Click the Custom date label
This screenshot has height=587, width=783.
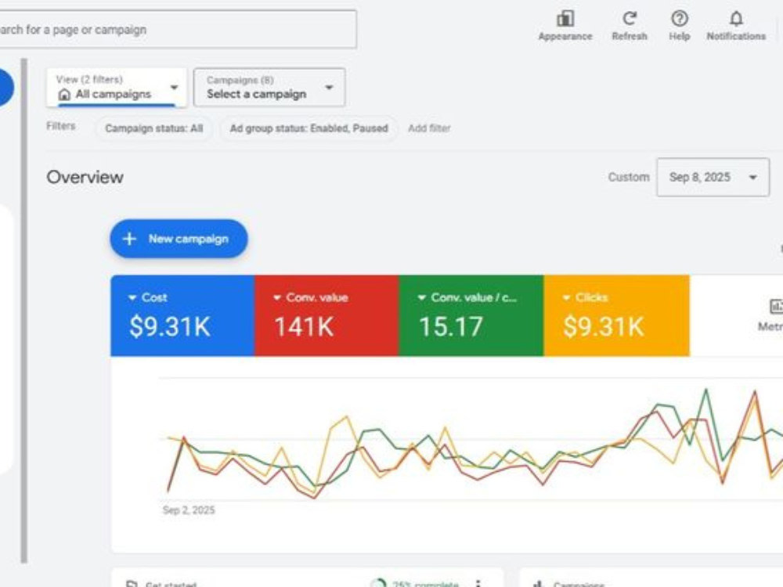[x=629, y=177]
